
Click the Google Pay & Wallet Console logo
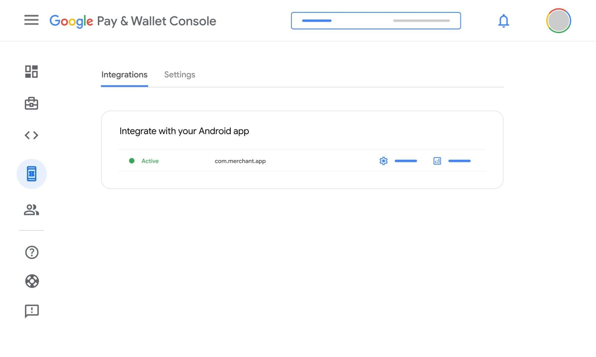coord(133,21)
